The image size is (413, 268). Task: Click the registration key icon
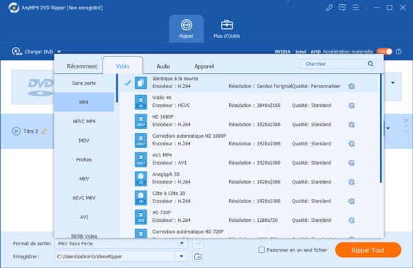[329, 8]
